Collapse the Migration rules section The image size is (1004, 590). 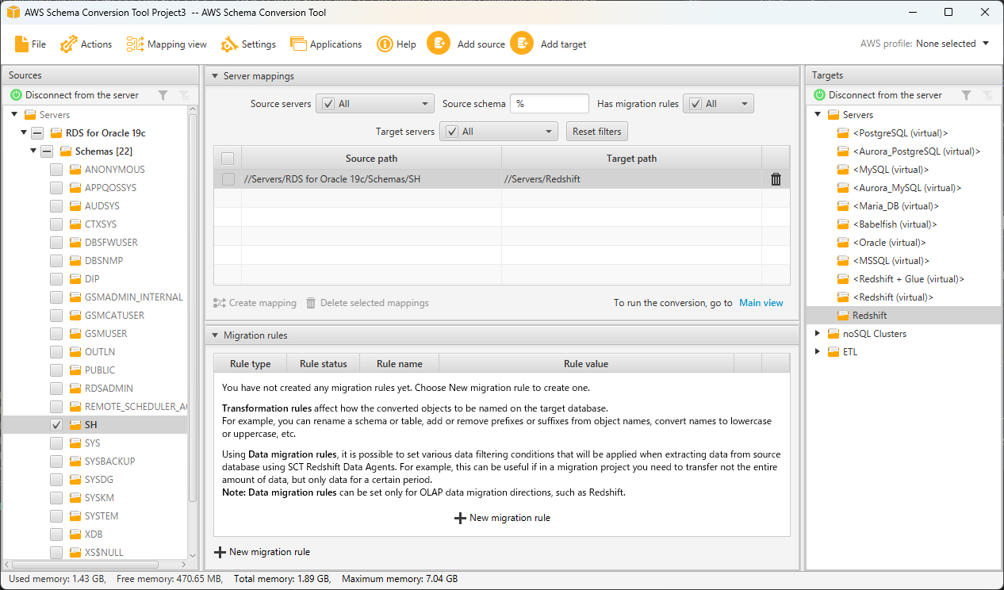[x=214, y=335]
